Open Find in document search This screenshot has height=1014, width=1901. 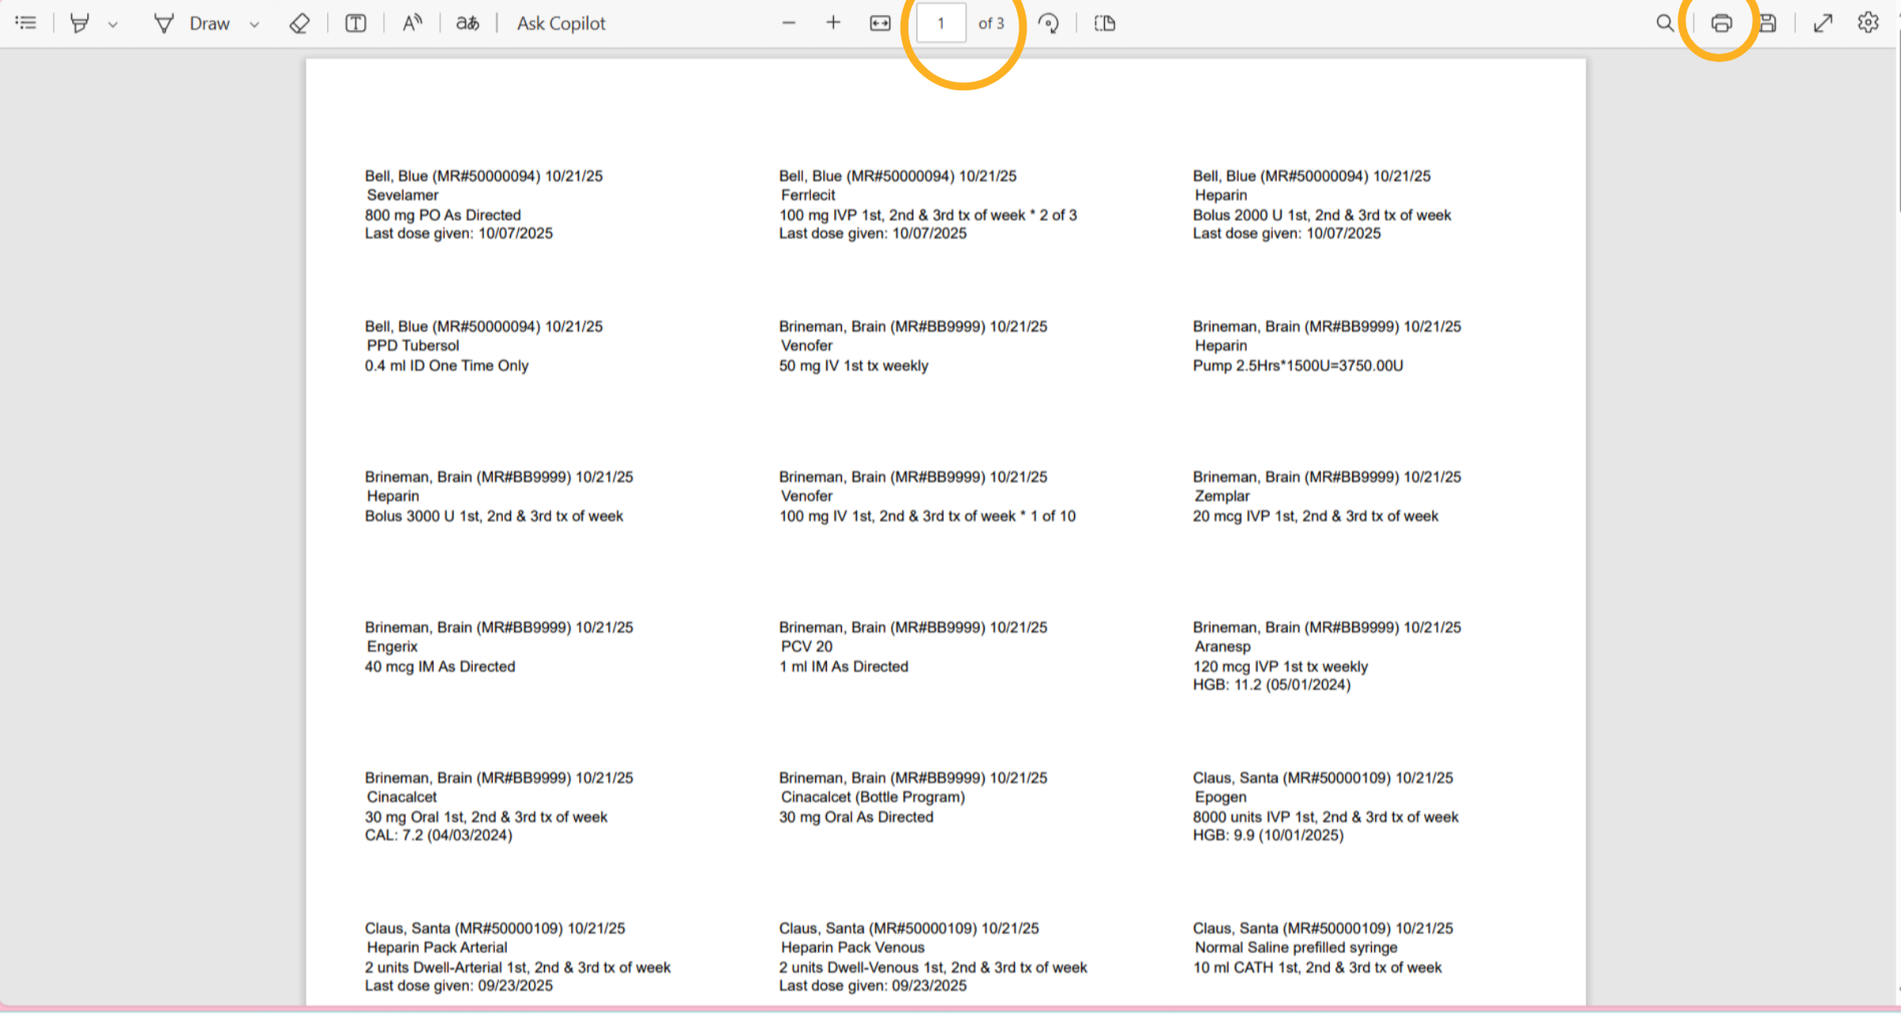[1665, 23]
